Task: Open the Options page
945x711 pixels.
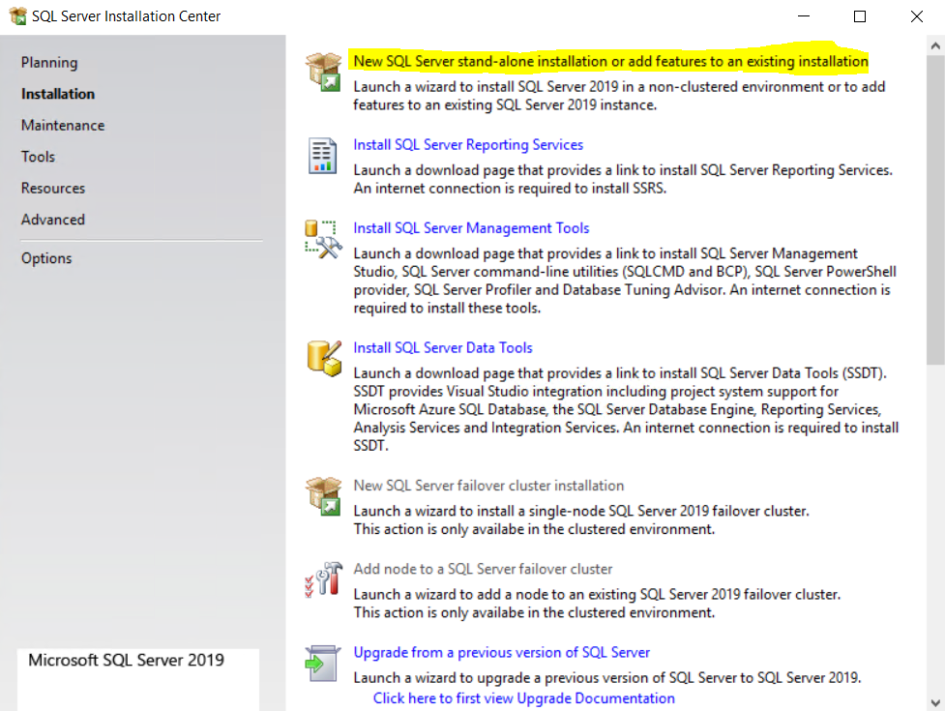Action: pyautogui.click(x=46, y=258)
